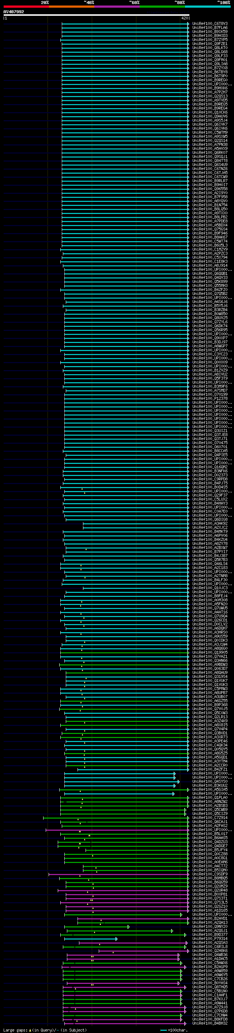Viewport: 234px width, 1033px height.
Task: Click the red 20% identity legend segment
Action: (26, 7)
